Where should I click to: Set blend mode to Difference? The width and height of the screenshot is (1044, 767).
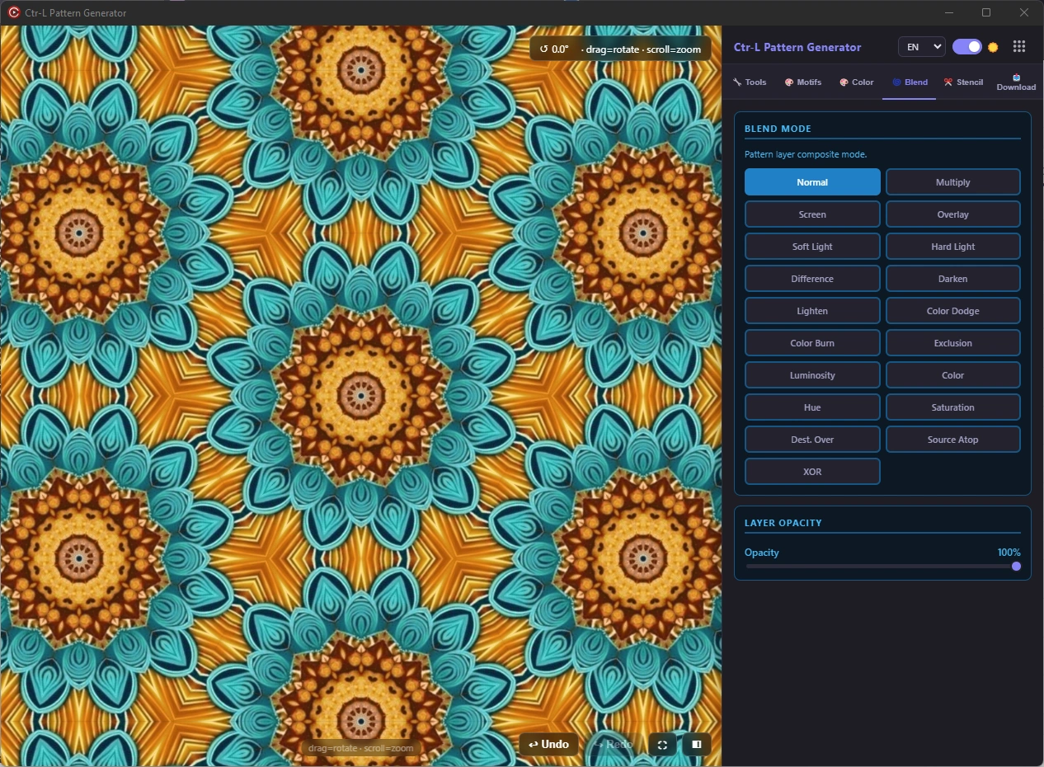tap(812, 279)
